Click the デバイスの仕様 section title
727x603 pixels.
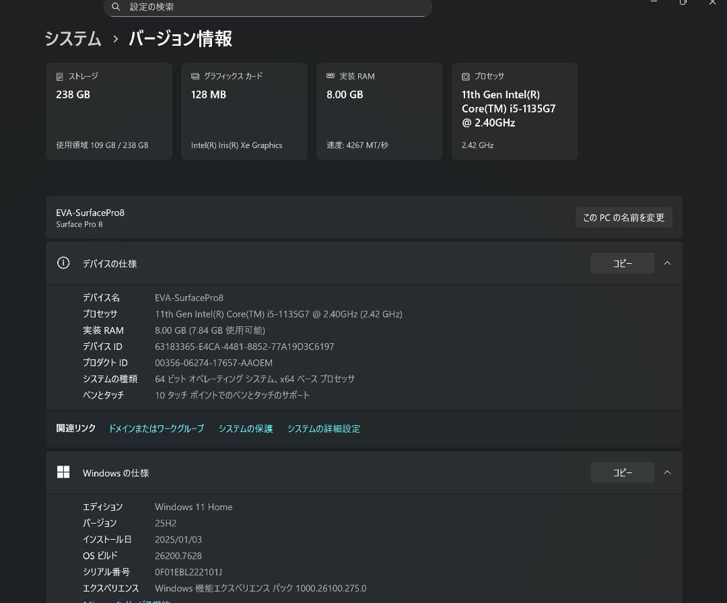[110, 264]
